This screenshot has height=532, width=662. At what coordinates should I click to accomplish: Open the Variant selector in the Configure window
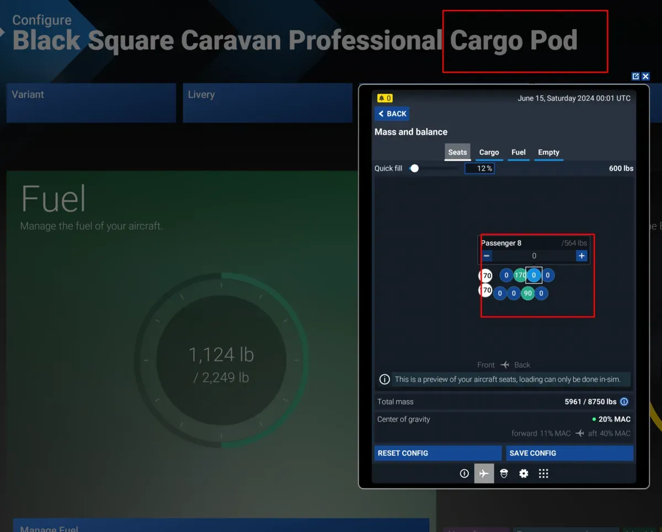pyautogui.click(x=91, y=103)
